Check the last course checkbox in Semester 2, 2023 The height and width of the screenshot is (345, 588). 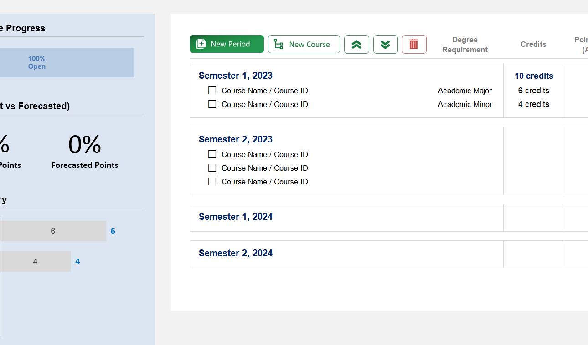pos(212,181)
